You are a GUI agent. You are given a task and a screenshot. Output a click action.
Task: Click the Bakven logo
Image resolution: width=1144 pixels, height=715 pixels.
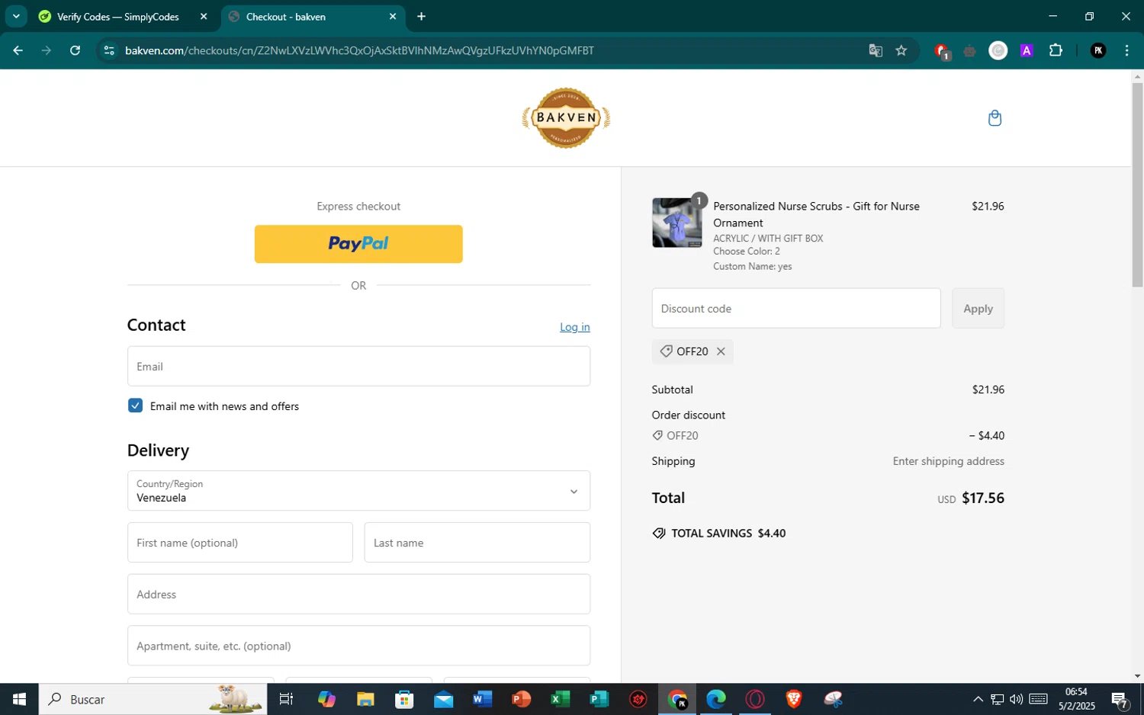coord(566,118)
